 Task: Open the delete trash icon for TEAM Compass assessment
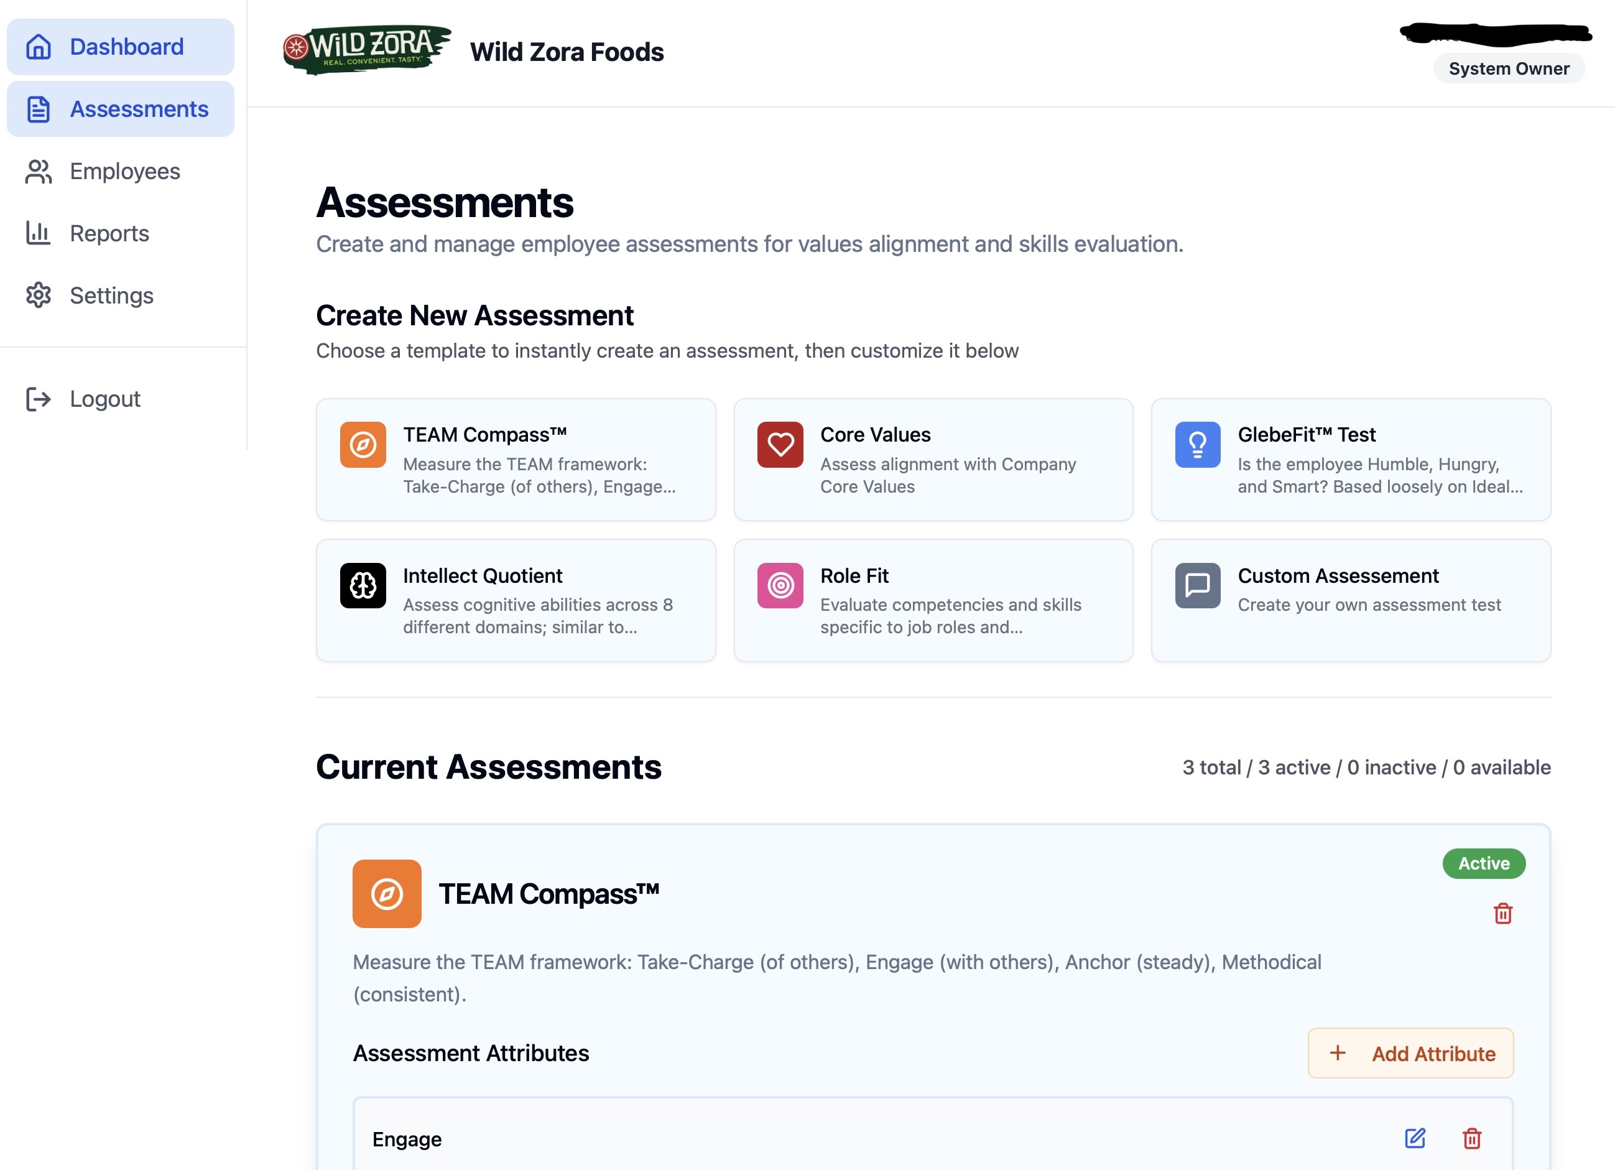coord(1502,914)
